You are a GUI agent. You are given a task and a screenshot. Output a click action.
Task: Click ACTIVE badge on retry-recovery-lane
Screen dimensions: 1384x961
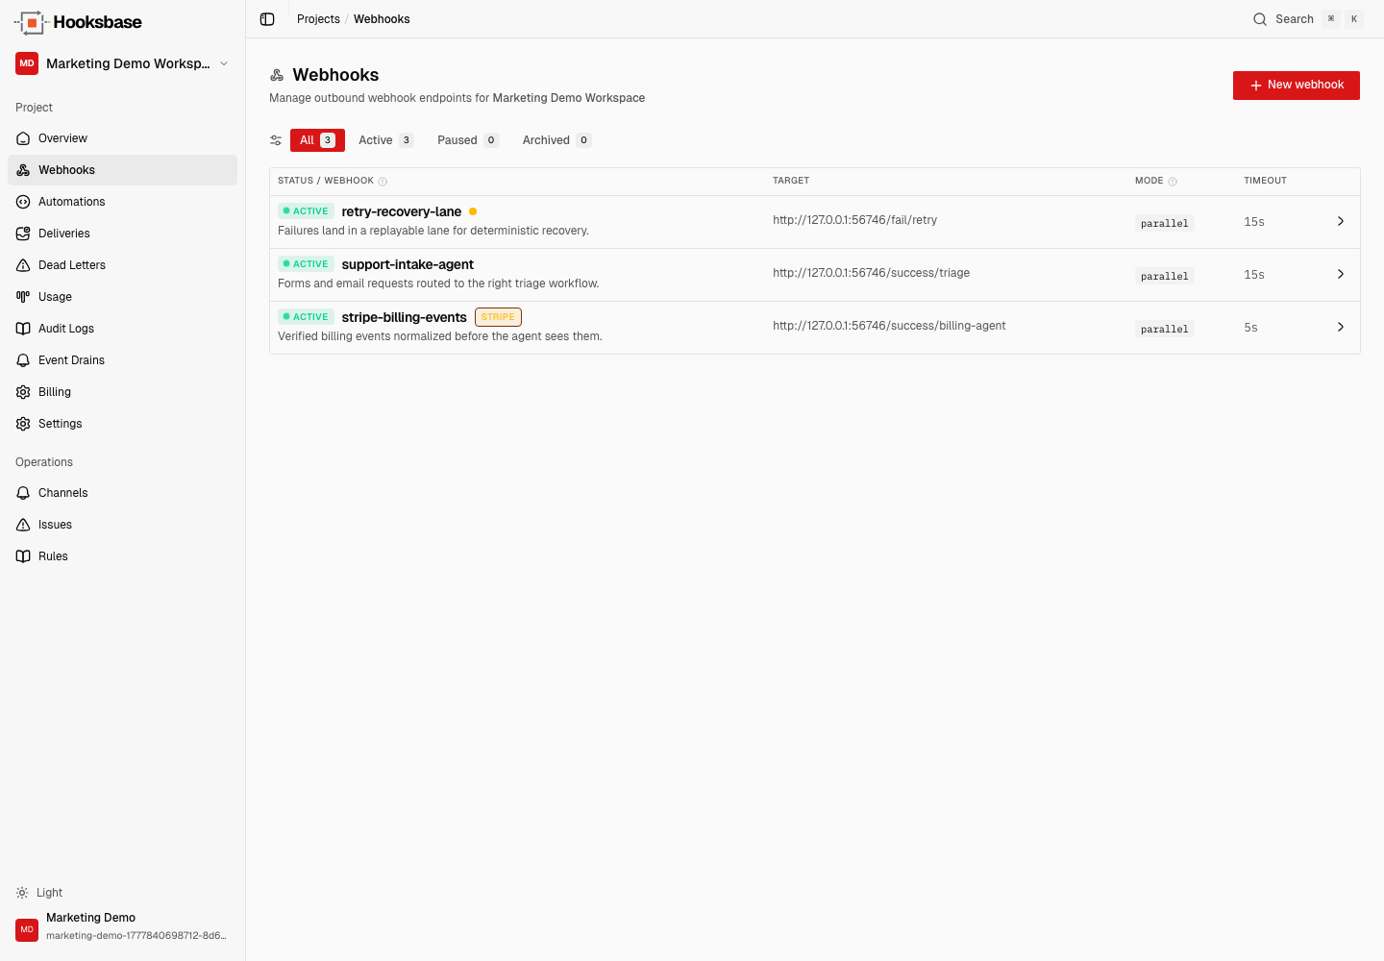click(306, 211)
